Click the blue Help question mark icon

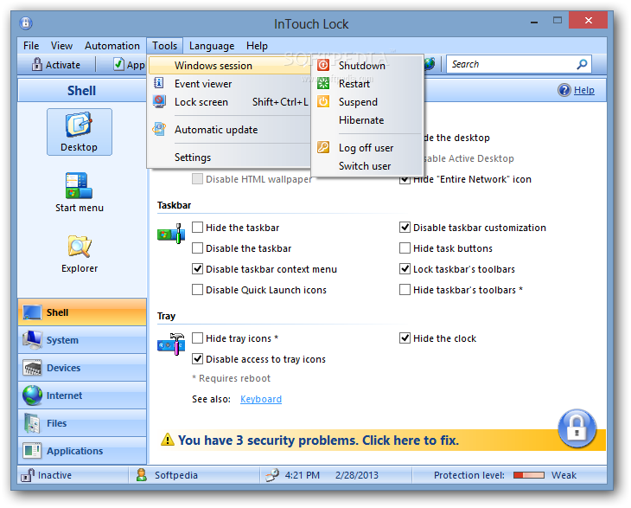coord(564,90)
